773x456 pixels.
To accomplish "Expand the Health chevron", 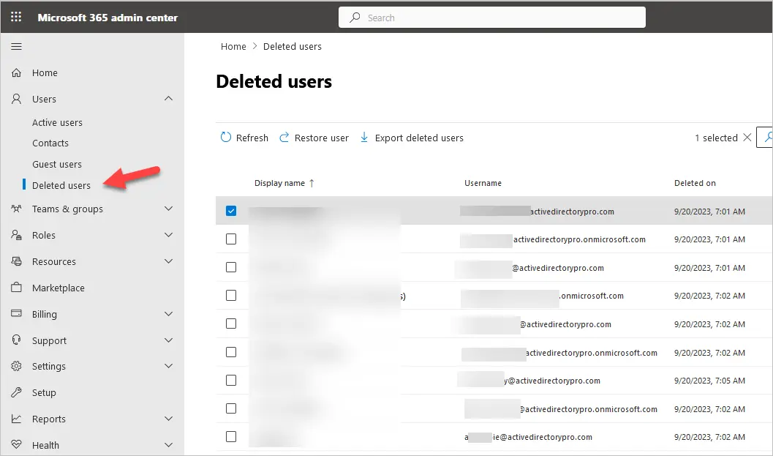I will click(169, 444).
